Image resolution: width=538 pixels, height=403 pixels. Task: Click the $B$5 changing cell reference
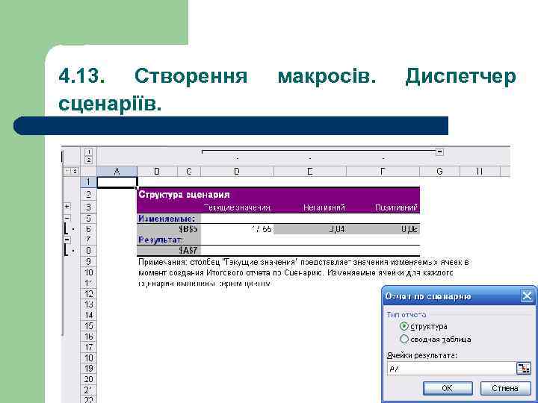[169, 229]
